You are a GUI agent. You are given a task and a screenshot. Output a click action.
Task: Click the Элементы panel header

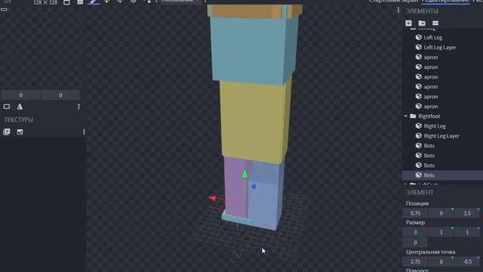422,11
